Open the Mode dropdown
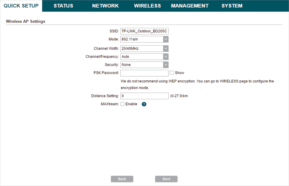 tap(144, 39)
